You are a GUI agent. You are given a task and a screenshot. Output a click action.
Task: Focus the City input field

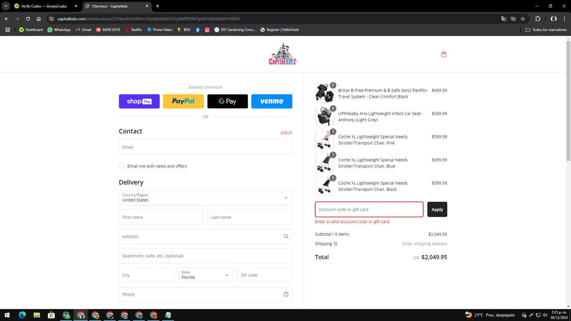pos(146,275)
